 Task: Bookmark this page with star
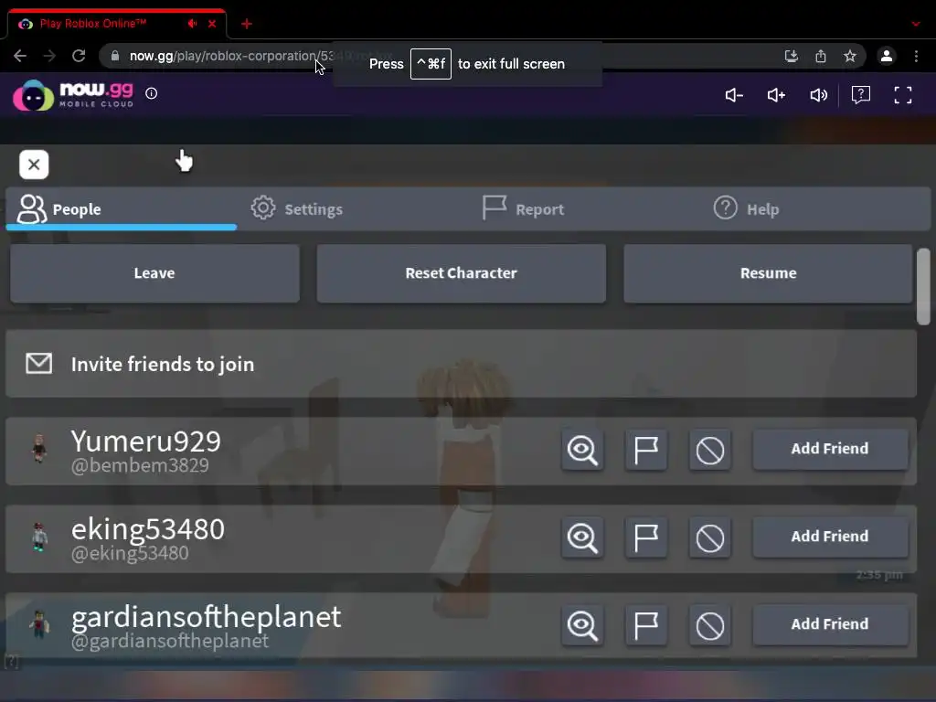click(x=850, y=56)
